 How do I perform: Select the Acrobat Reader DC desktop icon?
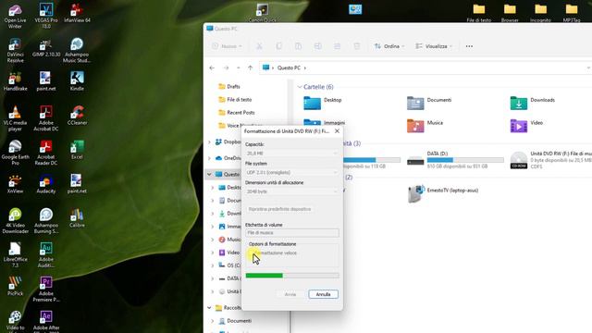click(46, 153)
